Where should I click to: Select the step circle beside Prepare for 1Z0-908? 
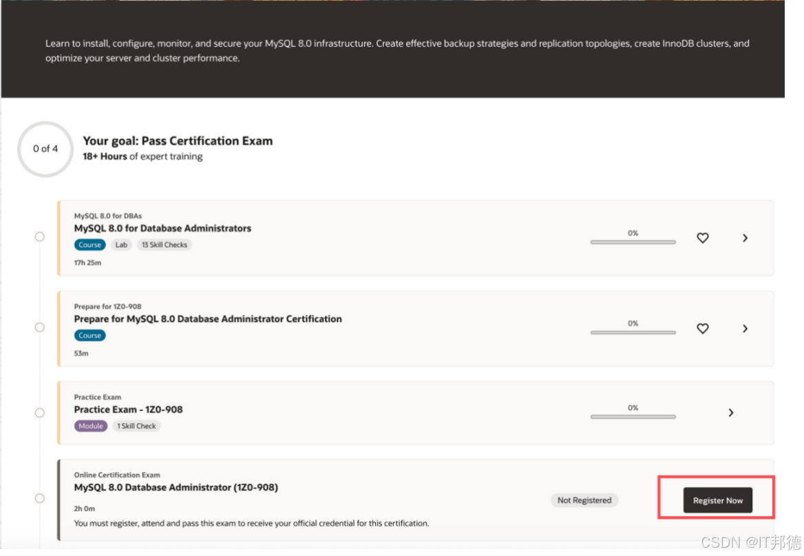click(40, 328)
